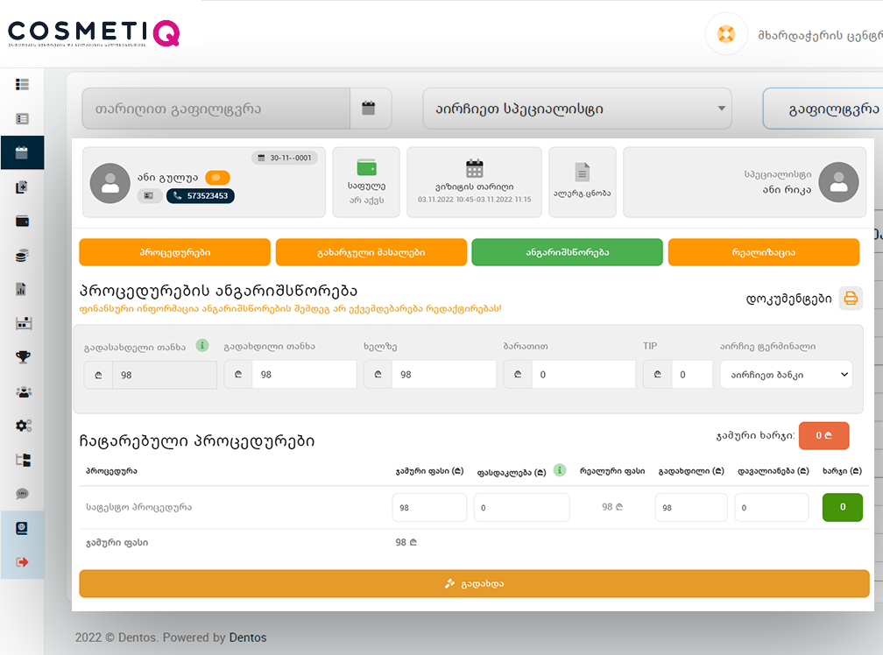Click the red logout icon
Screen dimensions: 883x655
click(23, 561)
